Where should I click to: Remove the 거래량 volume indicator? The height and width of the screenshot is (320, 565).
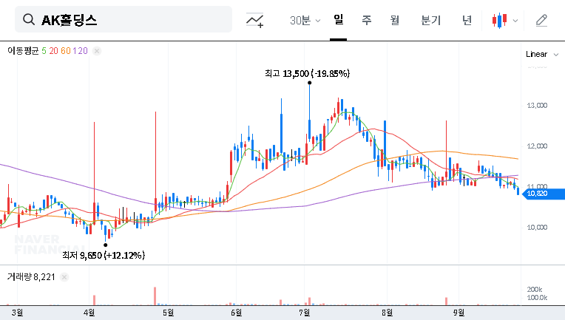64,277
